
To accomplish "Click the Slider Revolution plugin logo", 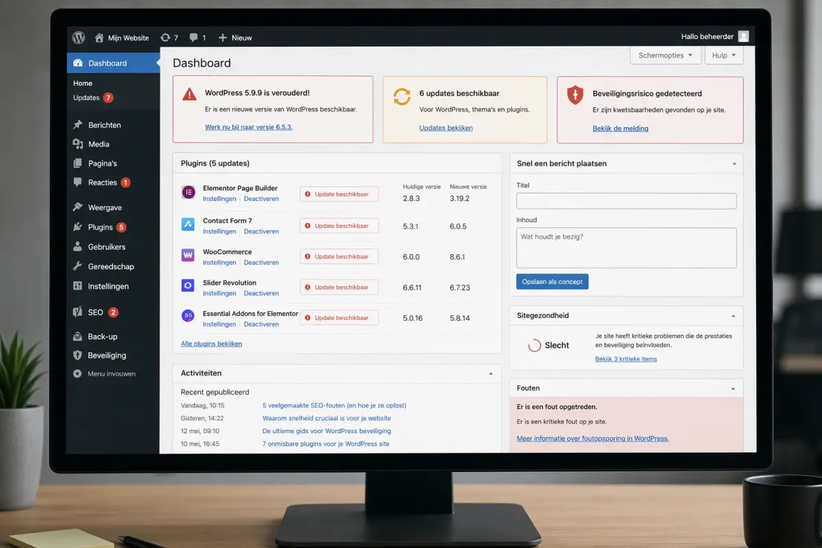I will [x=188, y=286].
